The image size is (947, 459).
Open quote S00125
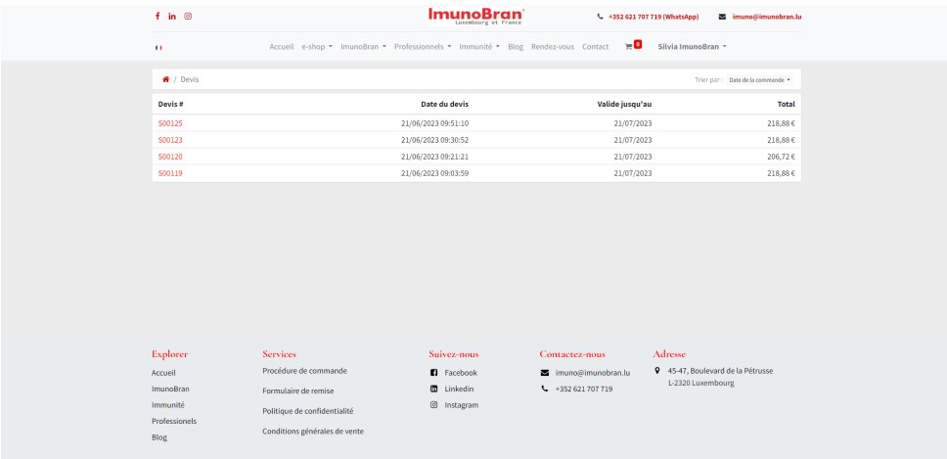pos(170,123)
